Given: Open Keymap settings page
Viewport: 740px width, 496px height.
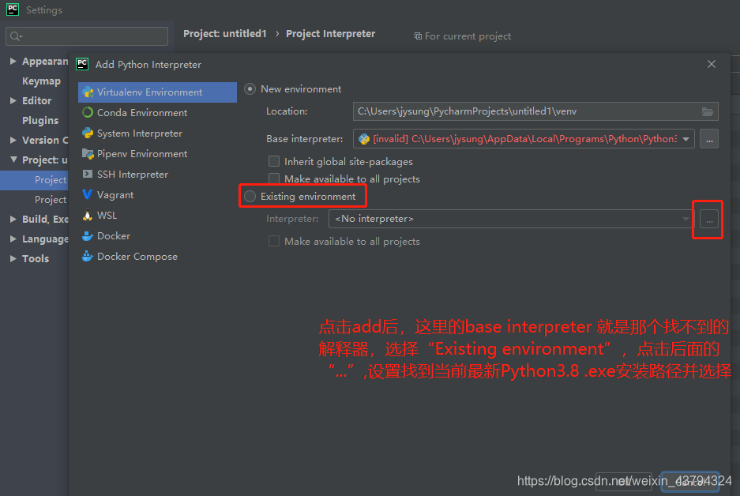Looking at the screenshot, I should (x=42, y=81).
